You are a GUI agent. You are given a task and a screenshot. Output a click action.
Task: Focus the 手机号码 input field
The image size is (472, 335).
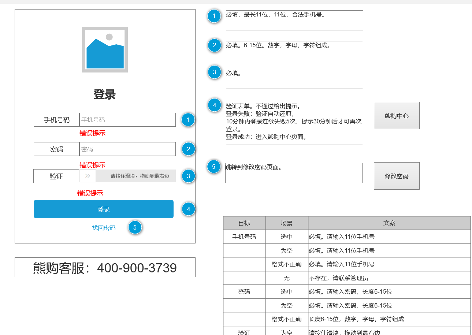click(x=127, y=120)
